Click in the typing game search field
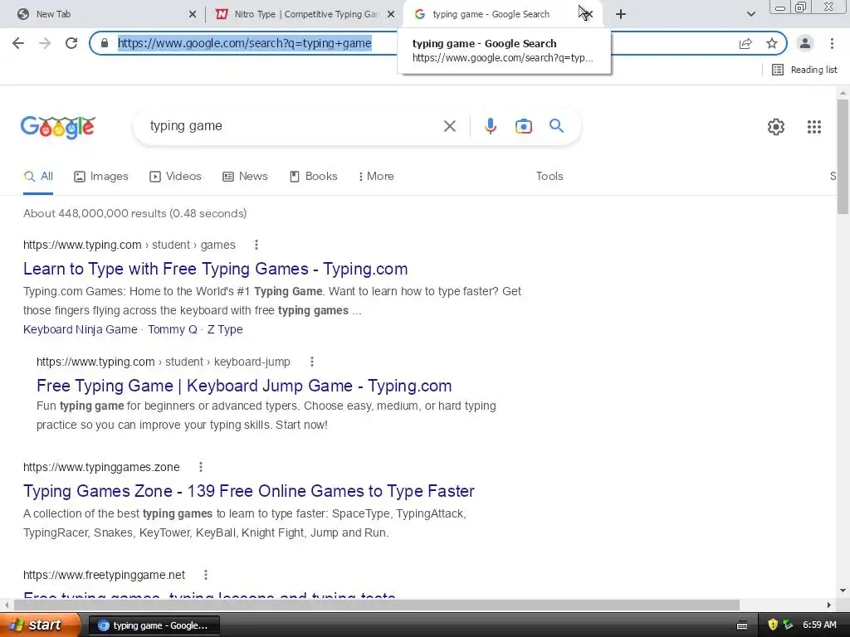Image resolution: width=850 pixels, height=637 pixels. [x=293, y=126]
